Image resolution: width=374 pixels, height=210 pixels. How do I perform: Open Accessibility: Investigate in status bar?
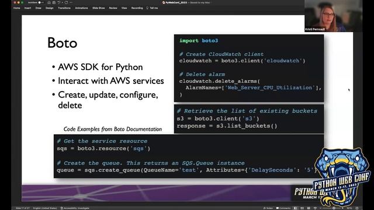click(x=75, y=208)
